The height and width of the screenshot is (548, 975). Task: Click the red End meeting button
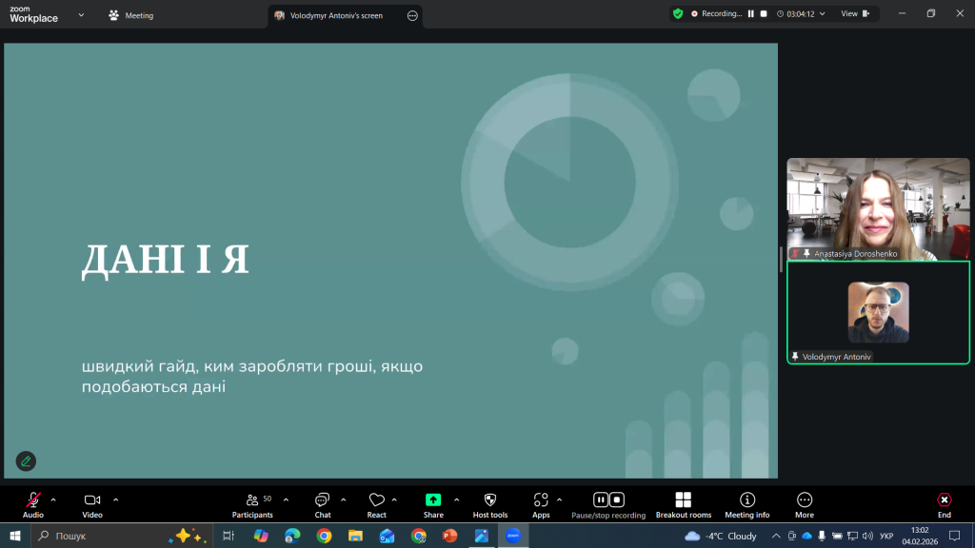(944, 500)
